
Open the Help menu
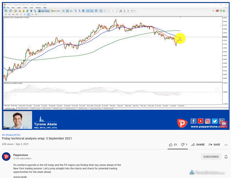pyautogui.click(x=45, y=8)
